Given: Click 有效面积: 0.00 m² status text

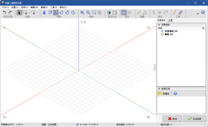Looking at the screenshot, I should 125,125.
